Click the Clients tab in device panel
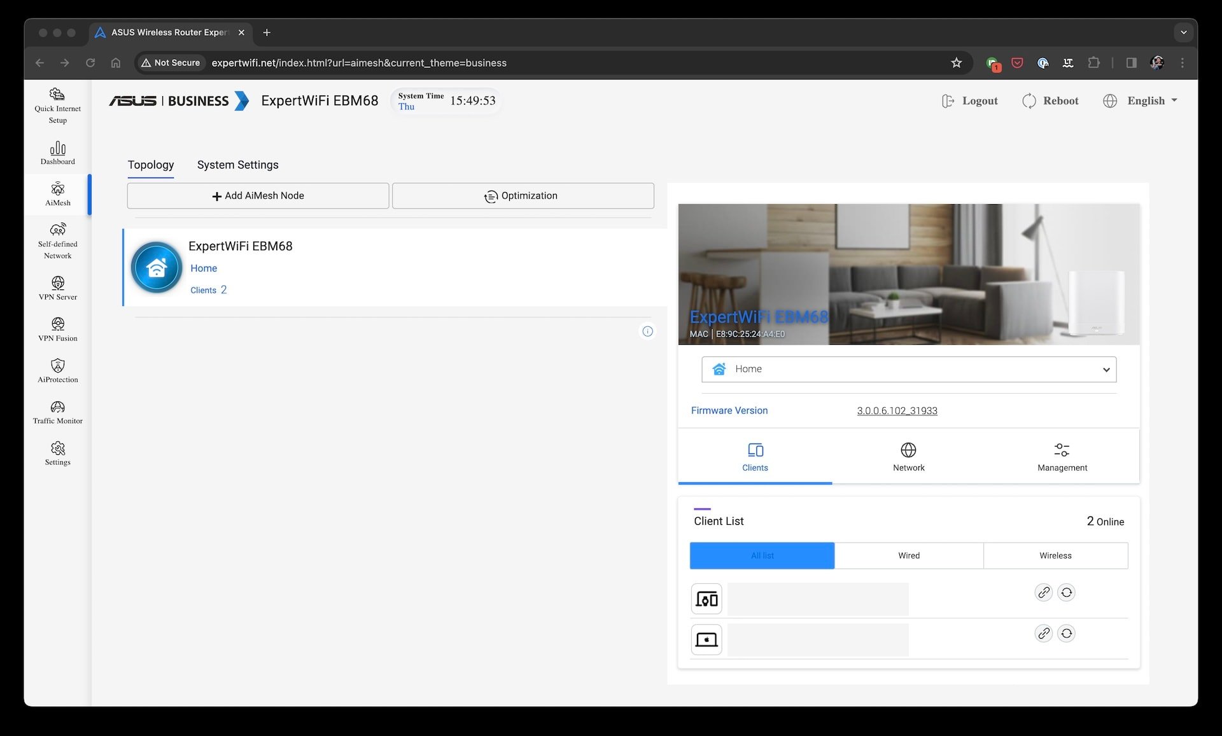The width and height of the screenshot is (1222, 736). [x=754, y=457]
